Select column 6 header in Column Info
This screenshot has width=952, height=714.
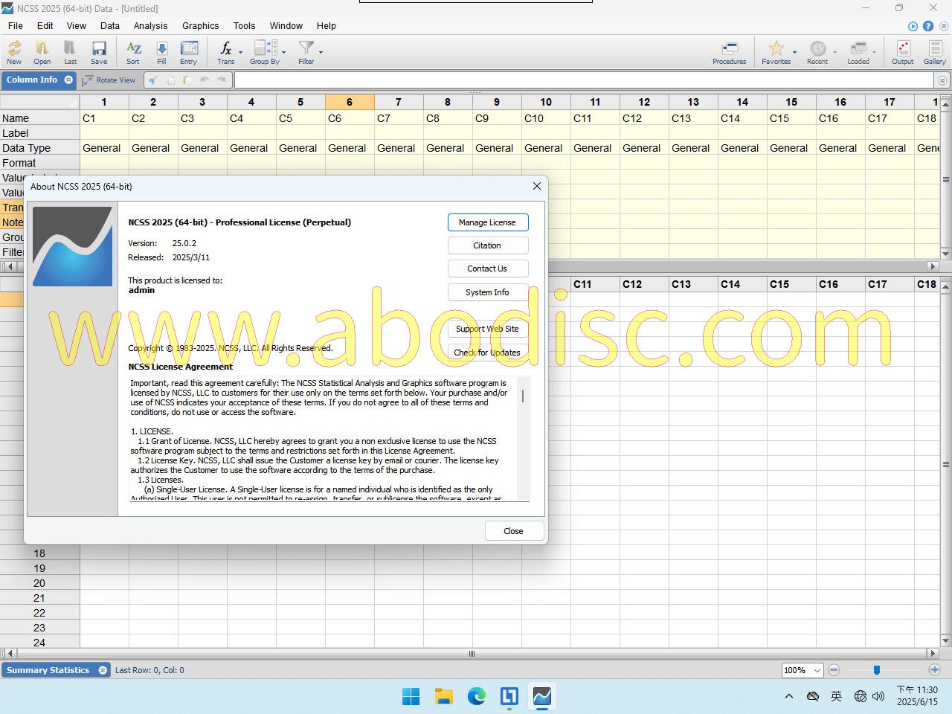point(350,102)
